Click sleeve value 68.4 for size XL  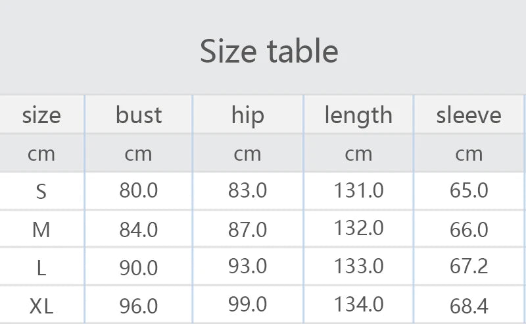(x=469, y=306)
